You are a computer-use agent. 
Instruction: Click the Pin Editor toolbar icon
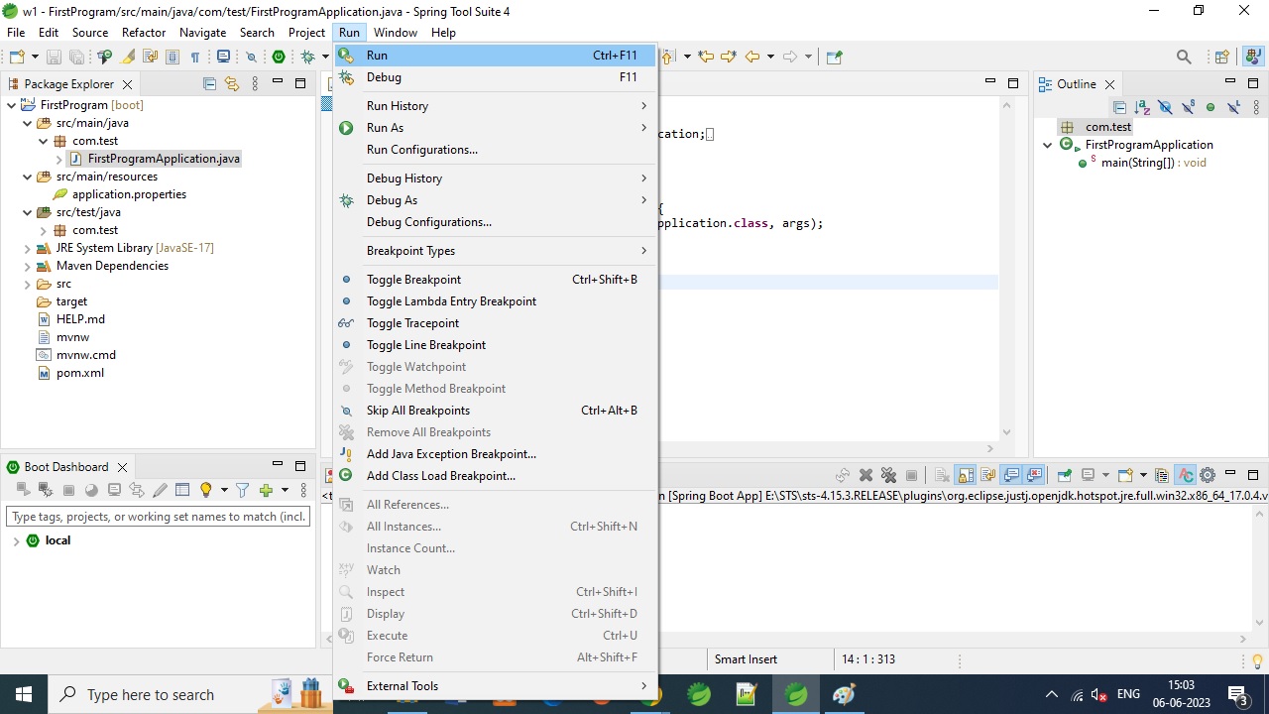(x=834, y=57)
